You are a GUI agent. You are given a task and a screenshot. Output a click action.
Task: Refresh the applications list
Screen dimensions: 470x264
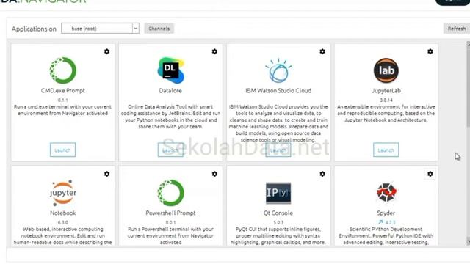457,29
